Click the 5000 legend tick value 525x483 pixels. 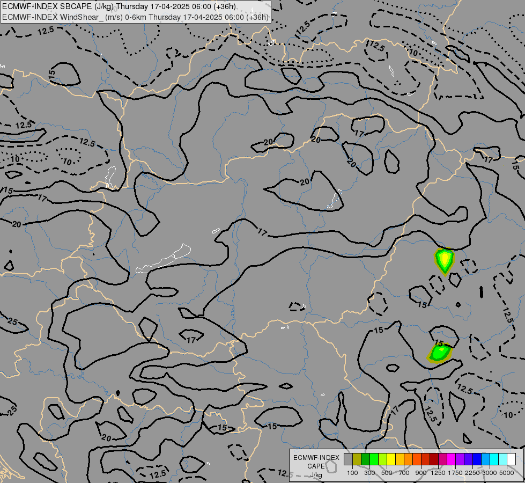point(507,473)
